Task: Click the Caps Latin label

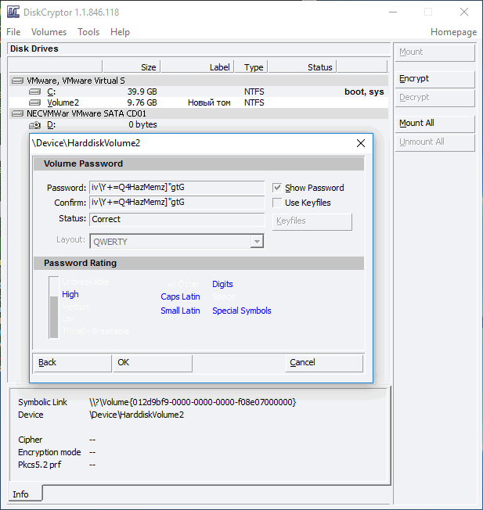Action: (x=180, y=296)
